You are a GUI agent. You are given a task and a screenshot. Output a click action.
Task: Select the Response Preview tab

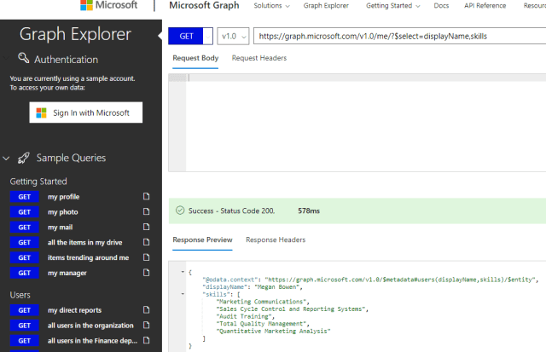(203, 239)
